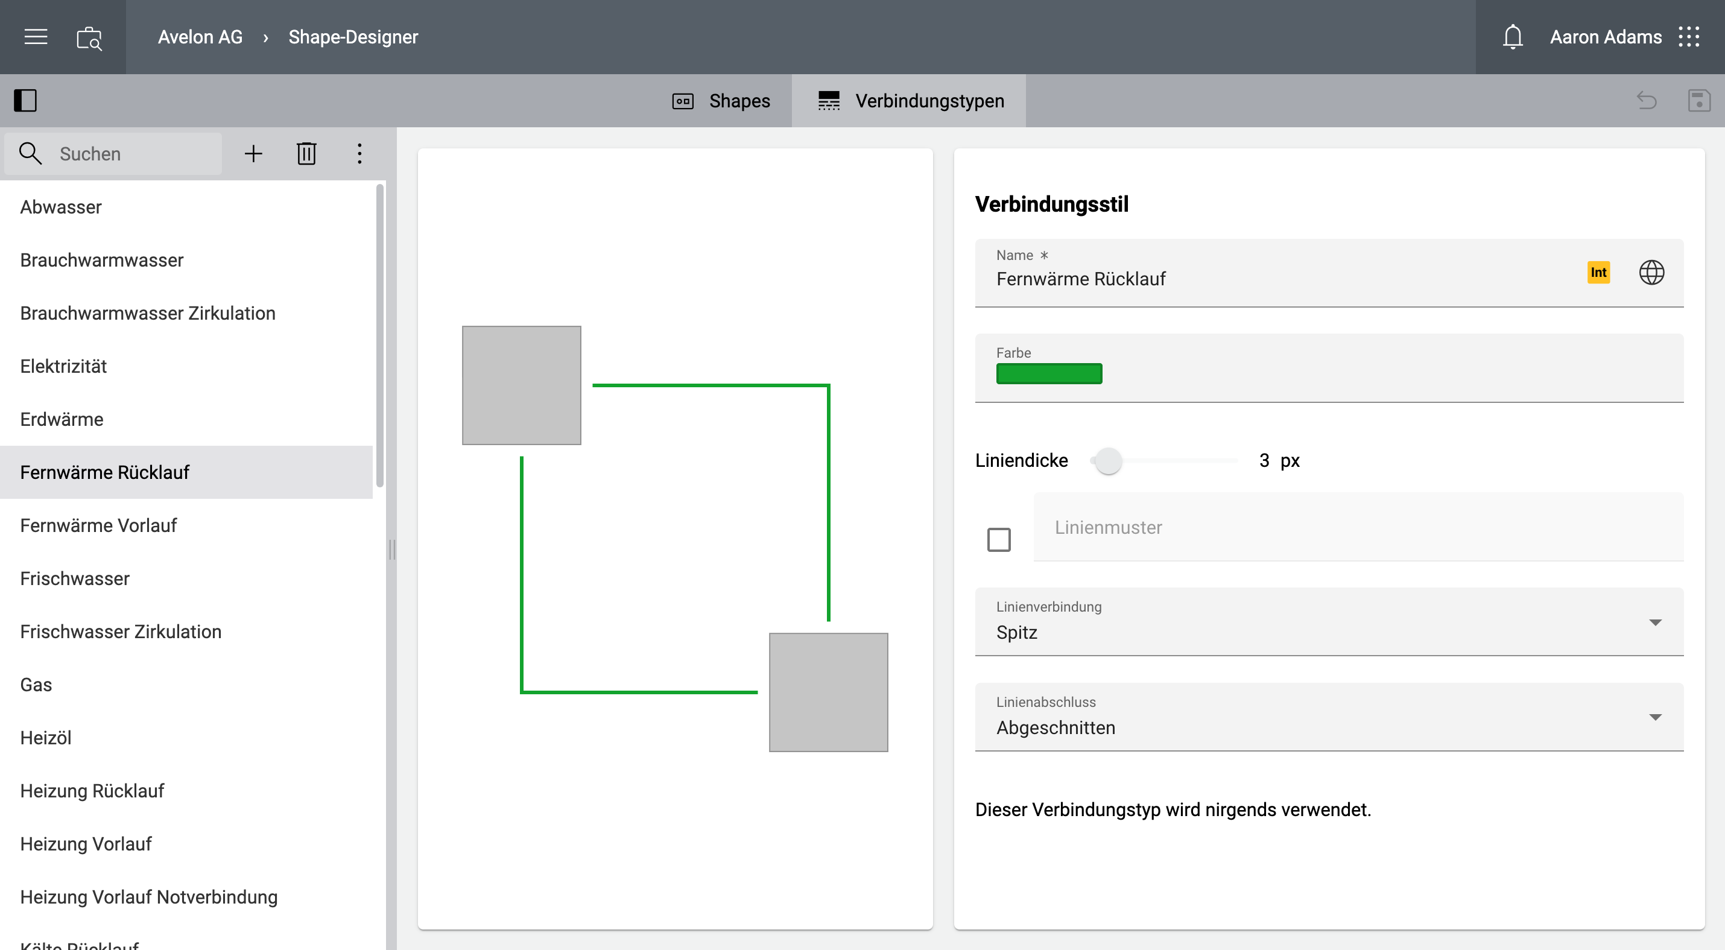1725x950 pixels.
Task: Enable the Linienmuster checkbox
Action: point(998,540)
